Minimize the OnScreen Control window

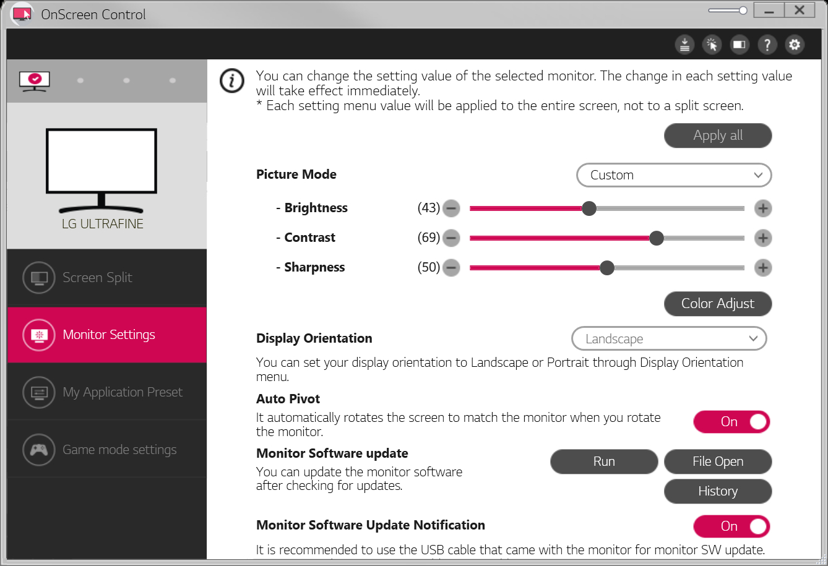(x=769, y=11)
